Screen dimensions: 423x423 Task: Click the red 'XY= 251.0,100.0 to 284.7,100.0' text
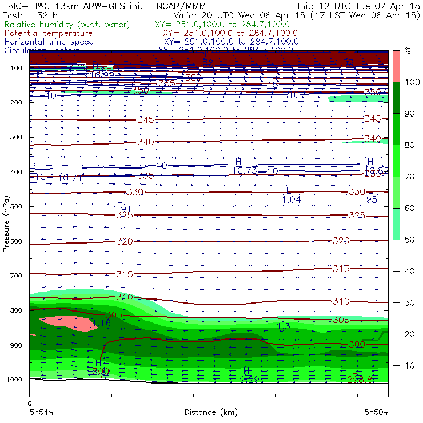(230, 33)
